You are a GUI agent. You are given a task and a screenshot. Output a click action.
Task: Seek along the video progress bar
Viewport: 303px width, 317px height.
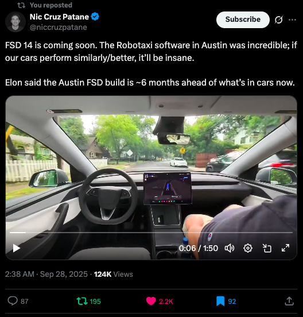click(x=151, y=233)
